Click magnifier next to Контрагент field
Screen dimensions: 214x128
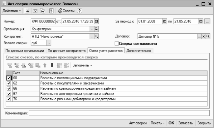coord(96,36)
